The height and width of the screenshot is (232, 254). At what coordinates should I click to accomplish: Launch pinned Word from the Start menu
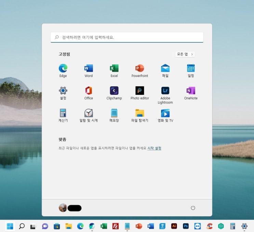[89, 71]
